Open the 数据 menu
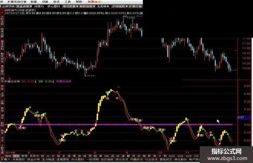Viewport: 253px width, 163px height. pos(34,2)
